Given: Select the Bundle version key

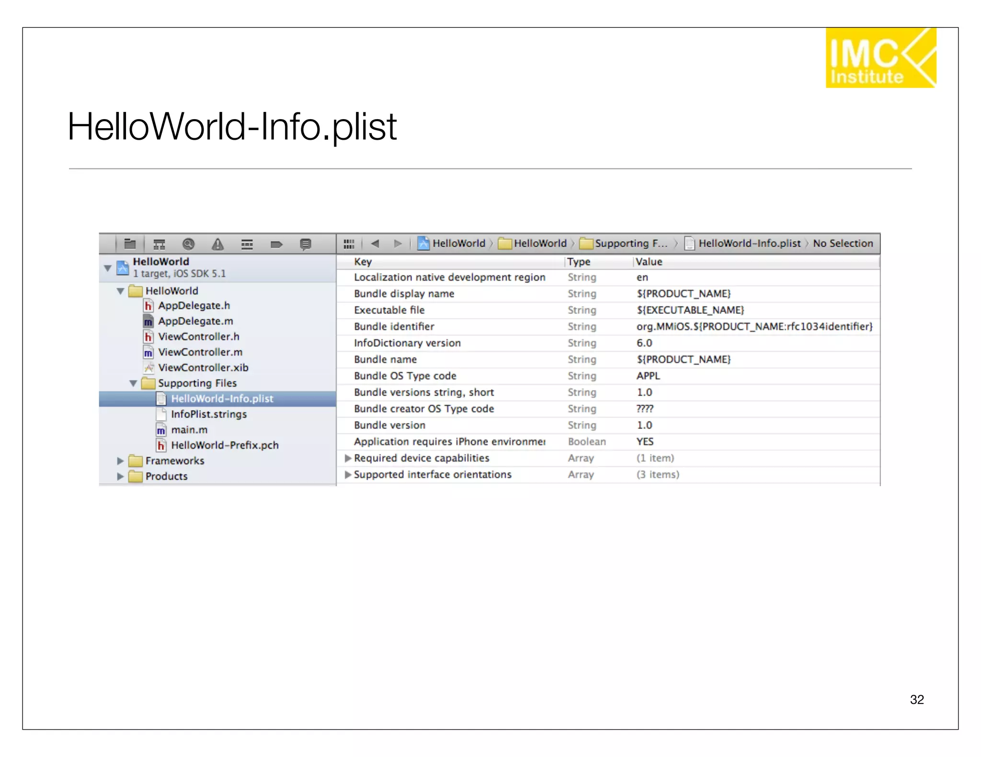Looking at the screenshot, I should click(x=389, y=425).
